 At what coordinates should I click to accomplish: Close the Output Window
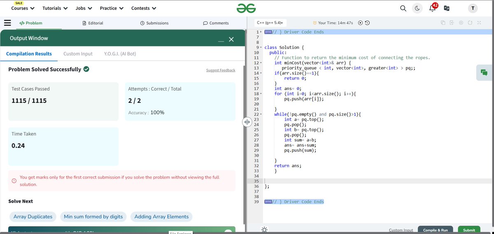(x=231, y=39)
